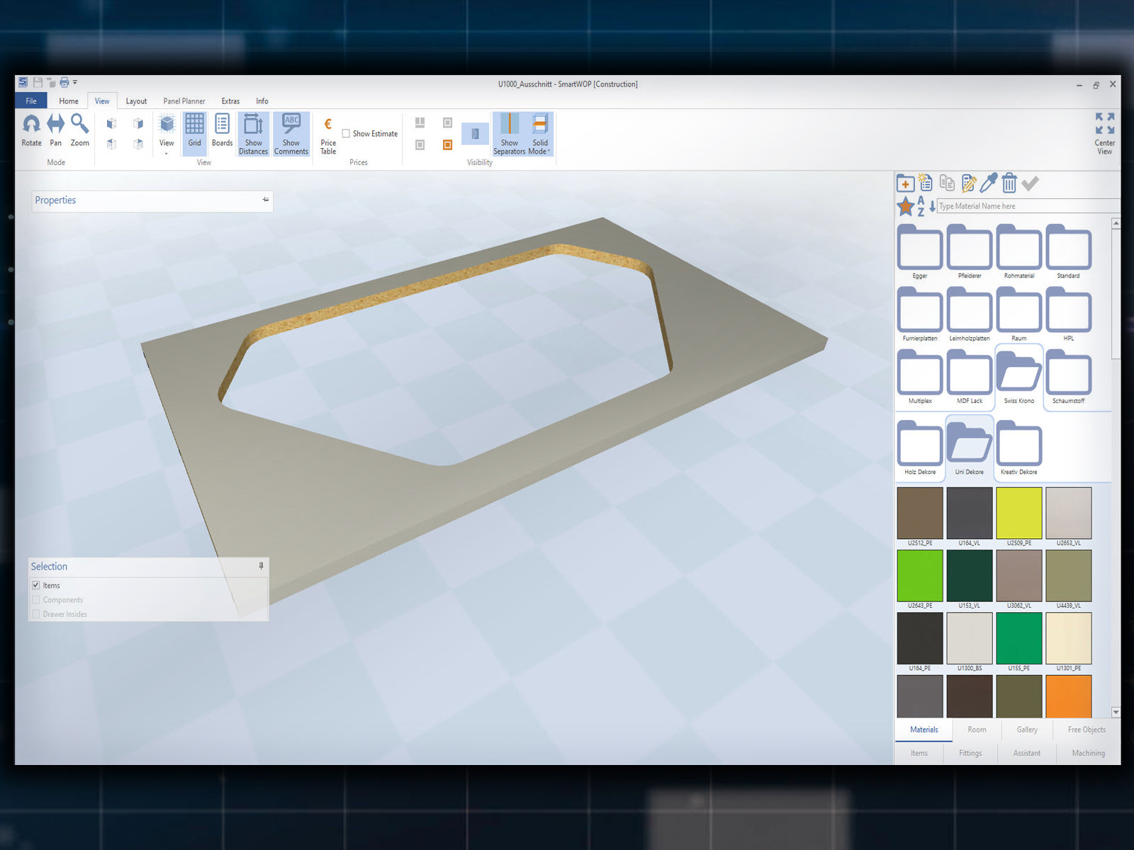The image size is (1134, 850).
Task: Open the quick access toolbar dropdown arrow
Action: click(x=75, y=82)
